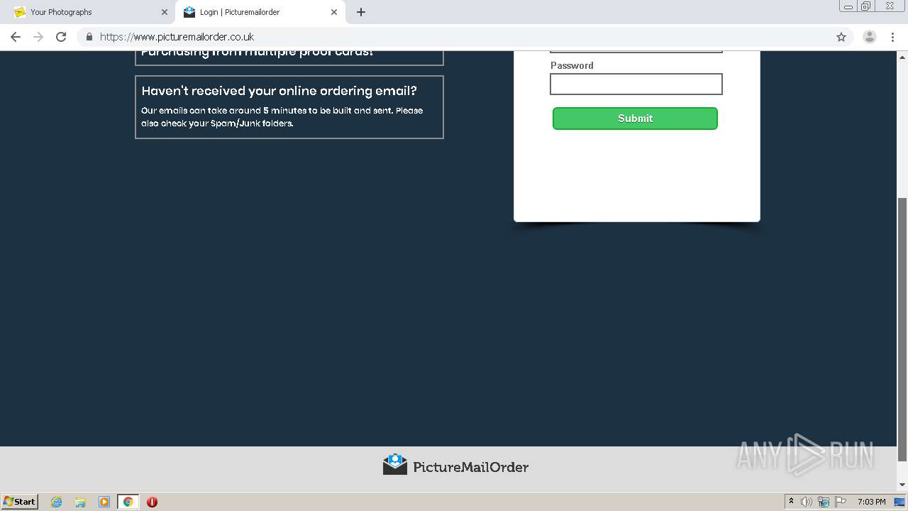The width and height of the screenshot is (908, 511).
Task: Open a new browser tab
Action: pos(361,12)
